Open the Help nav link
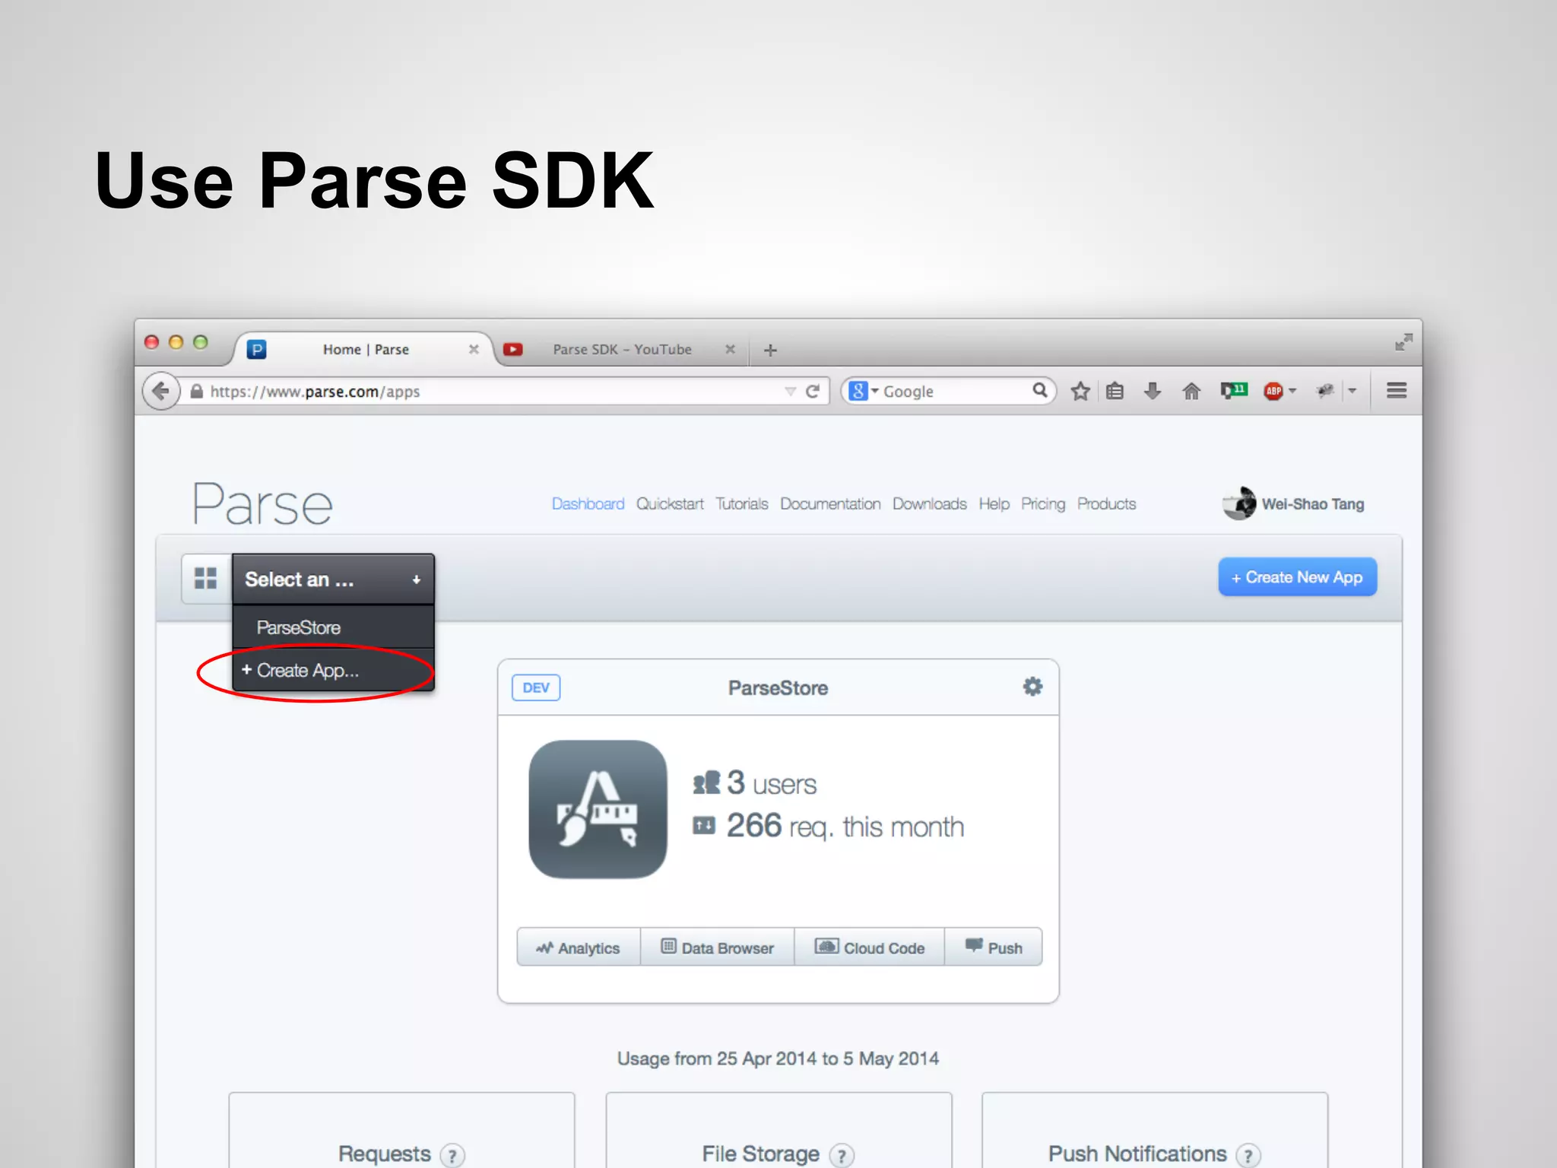This screenshot has height=1168, width=1557. 994,504
